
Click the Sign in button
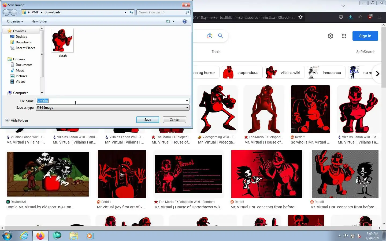tap(365, 36)
